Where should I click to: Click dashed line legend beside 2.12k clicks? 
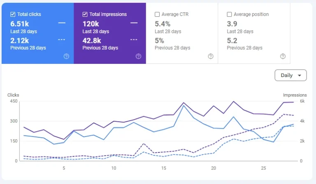coord(62,40)
